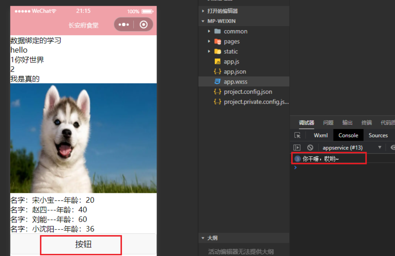The image size is (395, 256).
Task: Click the message count badge 3
Action: 297,159
